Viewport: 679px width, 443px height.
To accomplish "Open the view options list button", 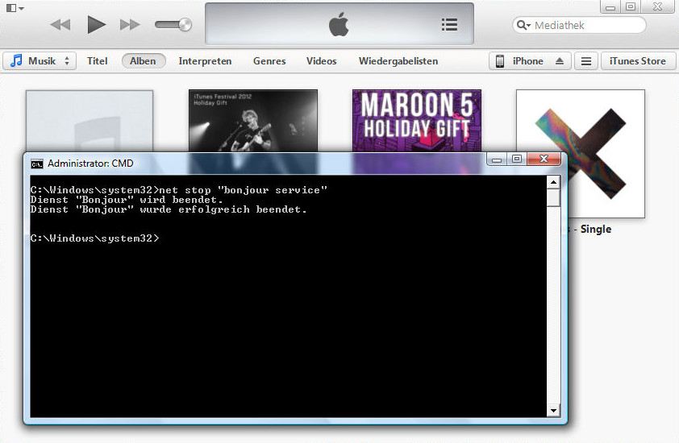I will 586,61.
